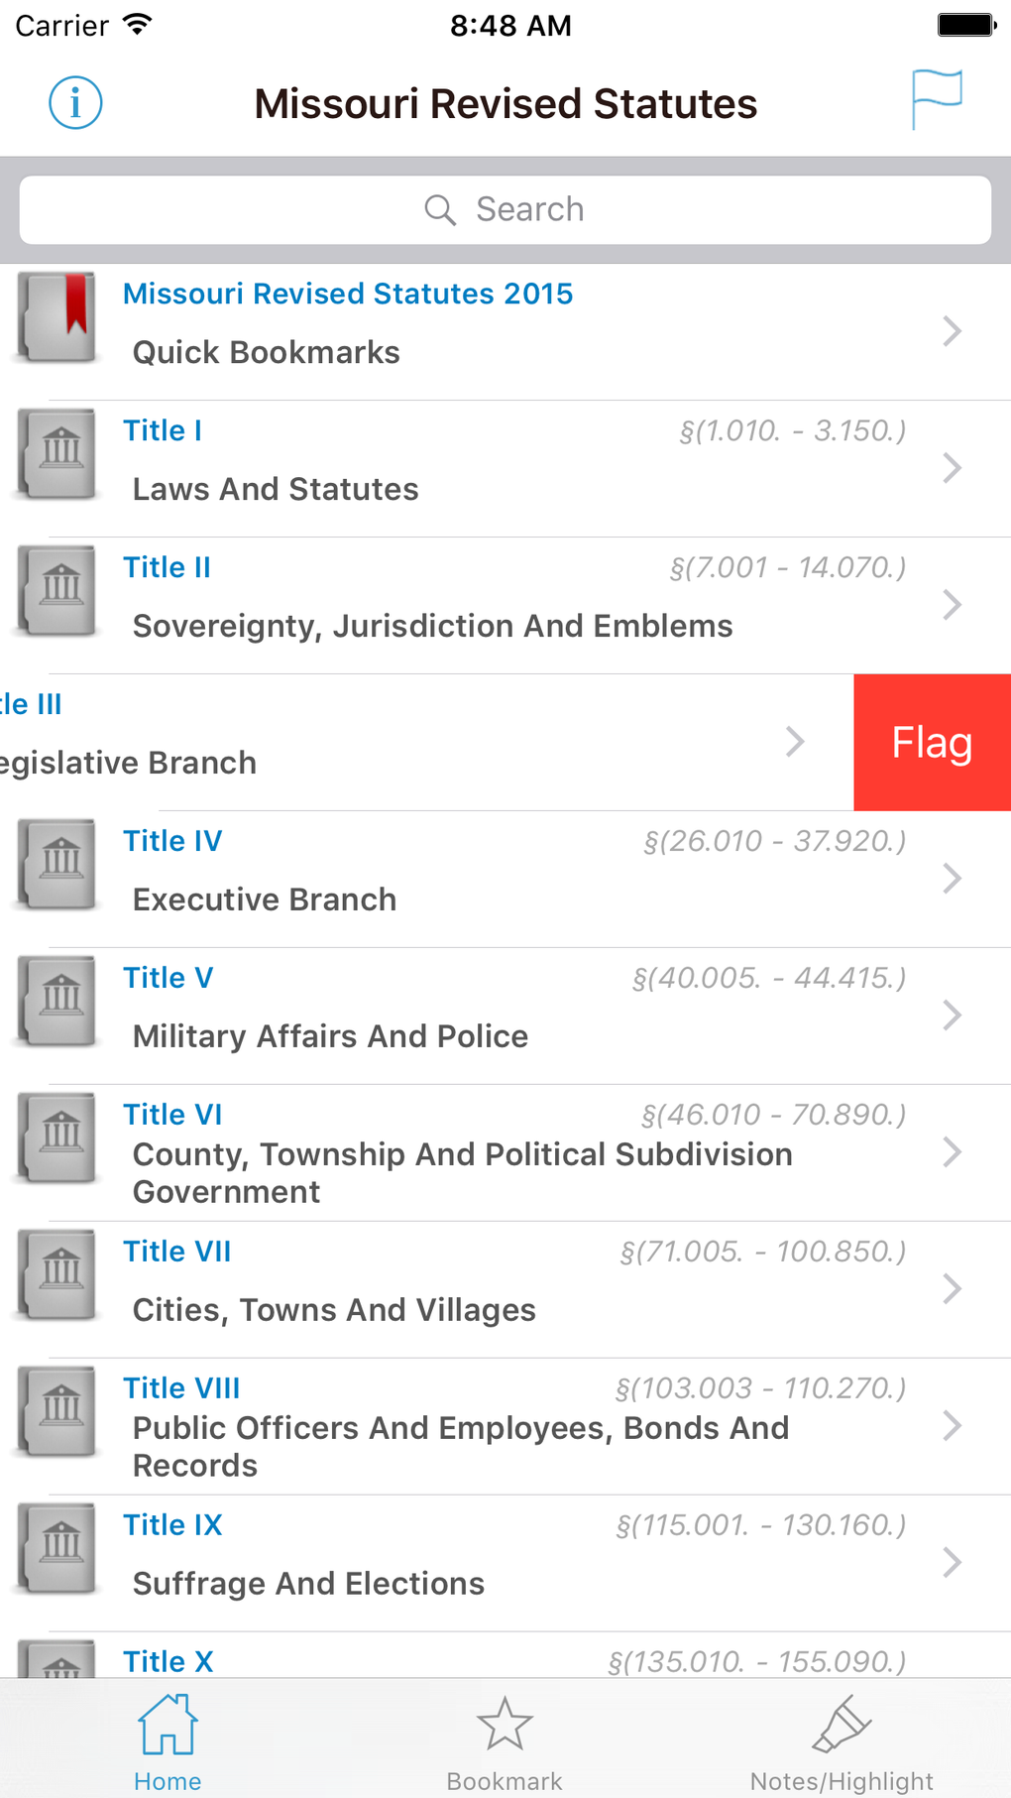Tap the red bookmark book icon
This screenshot has width=1011, height=1798.
tap(58, 317)
